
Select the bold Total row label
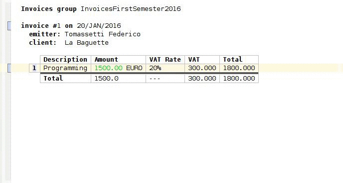pos(53,78)
